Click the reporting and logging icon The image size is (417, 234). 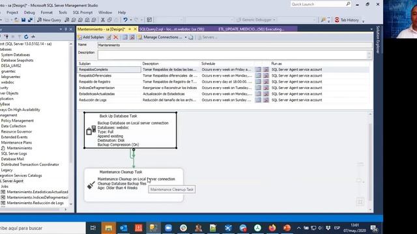coord(191,37)
